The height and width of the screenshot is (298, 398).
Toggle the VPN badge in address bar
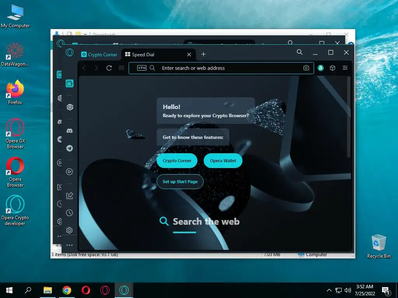(x=141, y=68)
